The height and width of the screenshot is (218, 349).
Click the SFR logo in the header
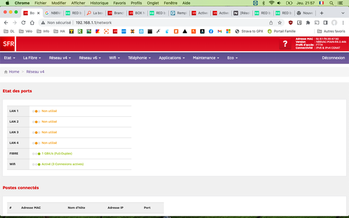pos(8,44)
